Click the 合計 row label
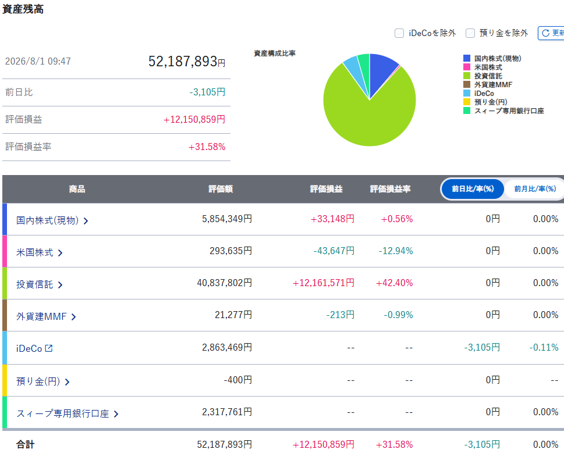The width and height of the screenshot is (564, 453). pyautogui.click(x=25, y=444)
